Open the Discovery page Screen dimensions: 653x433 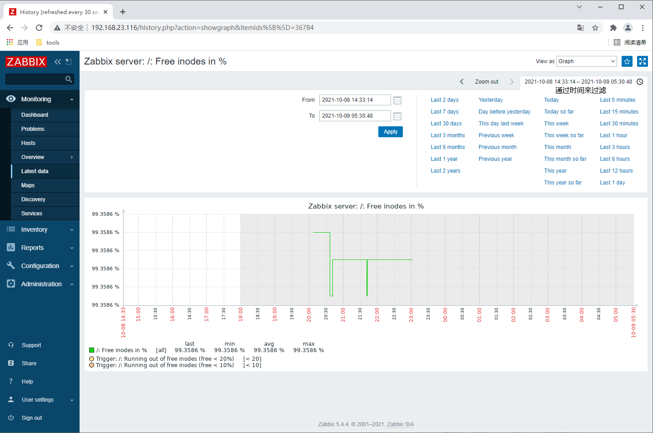[x=33, y=199]
